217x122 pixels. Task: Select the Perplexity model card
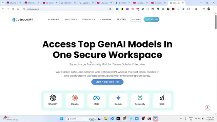coord(140,100)
